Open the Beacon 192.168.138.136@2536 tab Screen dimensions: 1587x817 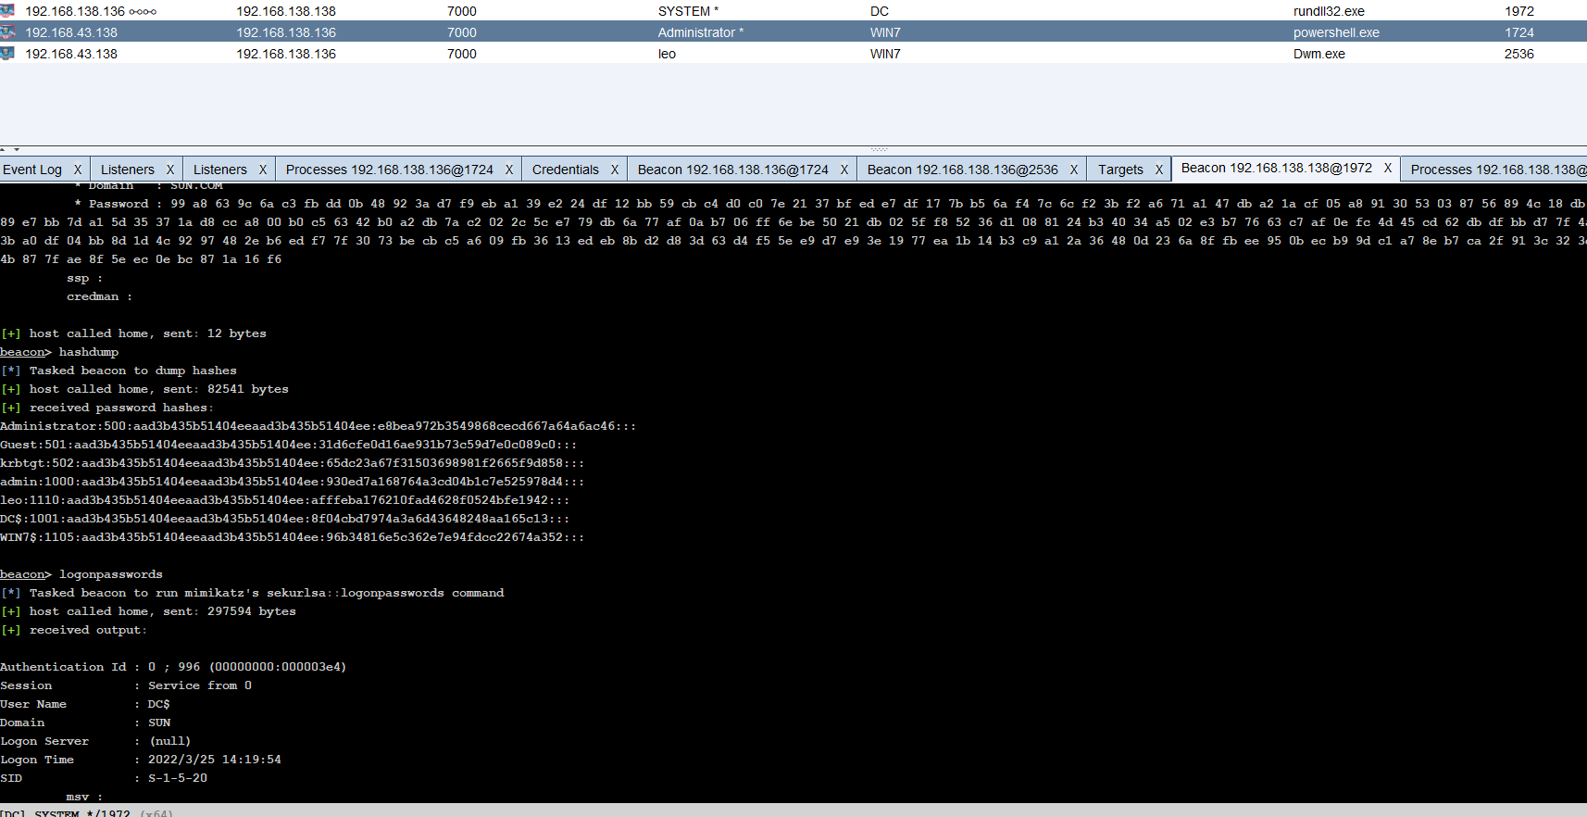coord(963,170)
